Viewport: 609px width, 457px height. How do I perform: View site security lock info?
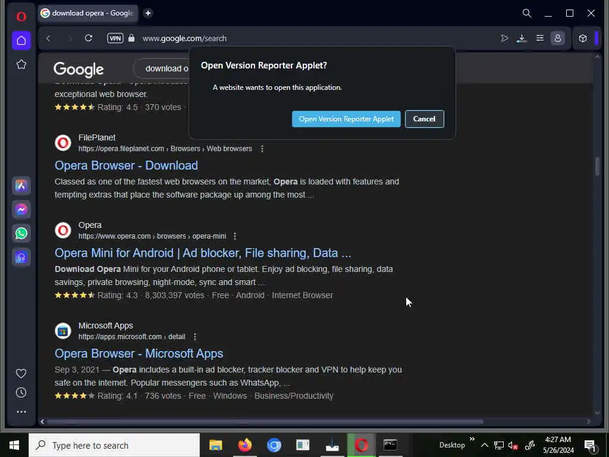pos(131,38)
